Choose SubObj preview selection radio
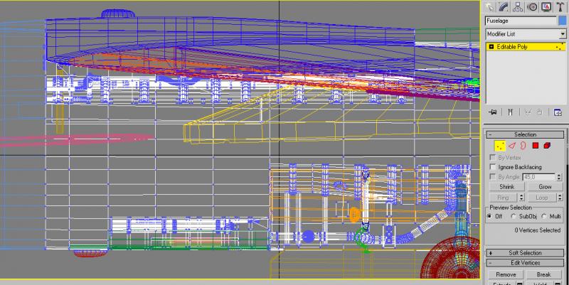The width and height of the screenshot is (569, 285). 514,217
